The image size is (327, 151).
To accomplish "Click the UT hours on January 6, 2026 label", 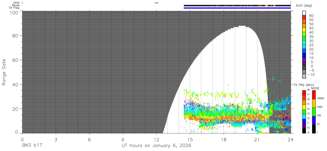I will tap(156, 146).
